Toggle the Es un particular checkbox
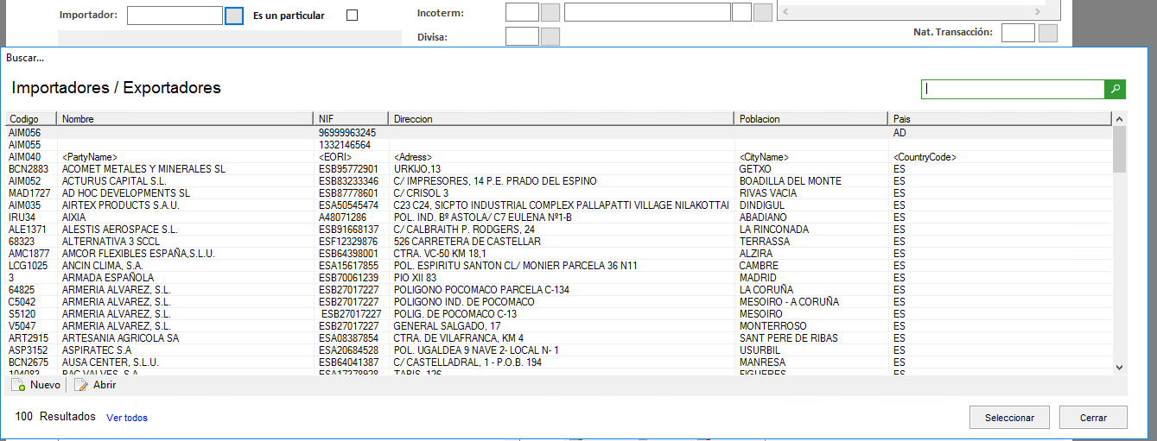 tap(352, 16)
